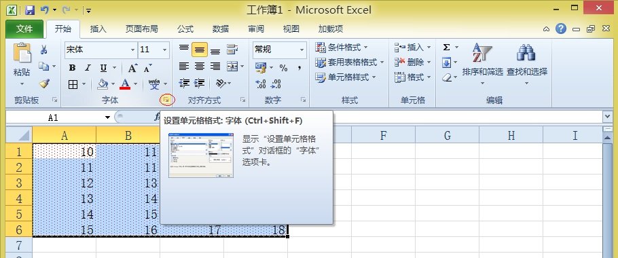Increase font size with large A
The image size is (618, 258).
click(x=133, y=68)
